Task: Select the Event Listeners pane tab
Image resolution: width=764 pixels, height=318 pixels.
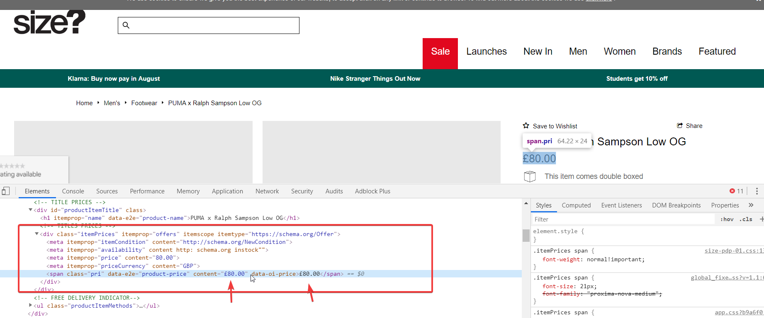Action: [621, 205]
